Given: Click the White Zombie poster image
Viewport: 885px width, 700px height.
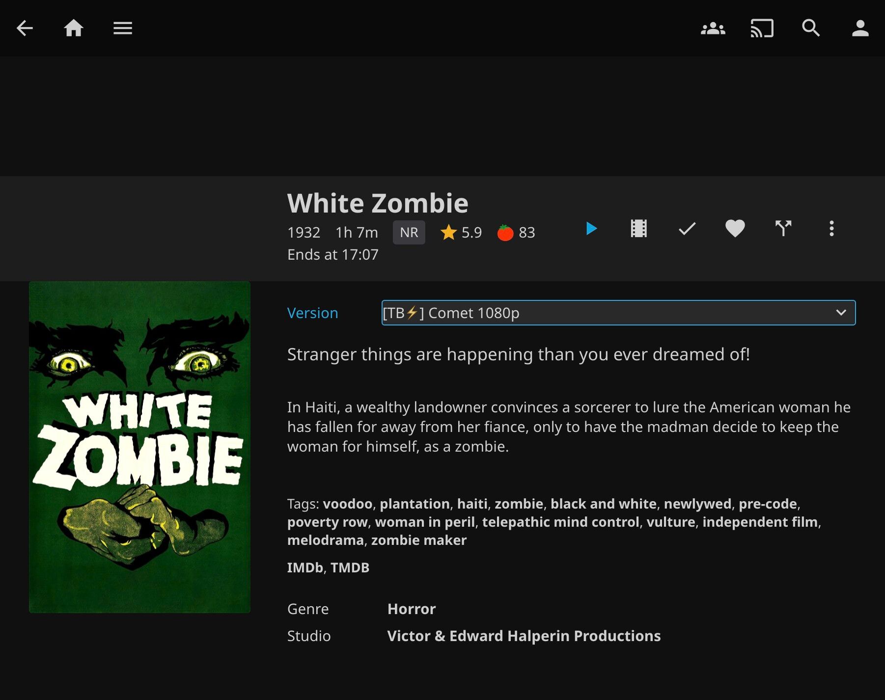Looking at the screenshot, I should click(139, 447).
